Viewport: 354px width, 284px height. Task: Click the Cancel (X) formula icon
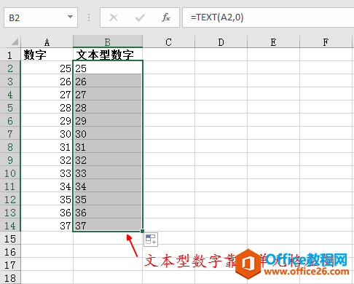coord(114,17)
